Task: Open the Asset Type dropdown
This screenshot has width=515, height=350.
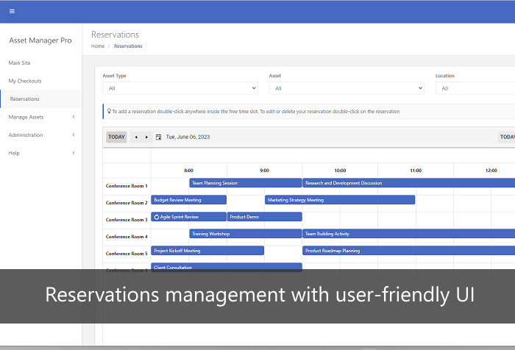Action: (180, 88)
